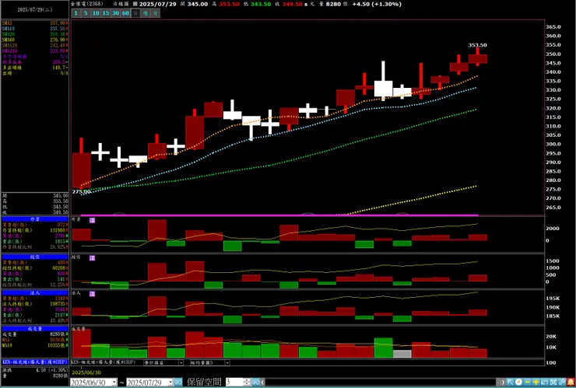Viewport: 576px width, 388px height.
Task: Click the horizontal chart scrollbar thumb
Action: 498,382
